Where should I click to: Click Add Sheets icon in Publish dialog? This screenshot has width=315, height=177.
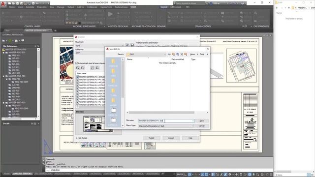coord(78,68)
